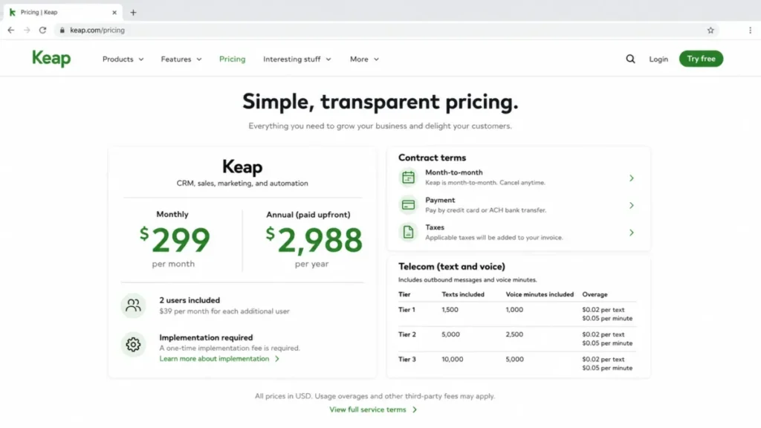Bookmark page with the star icon

point(710,30)
